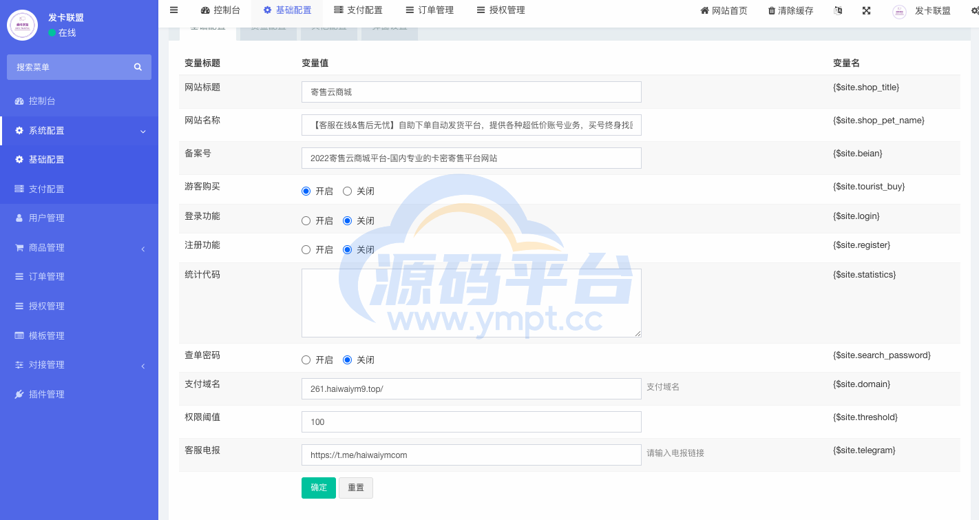This screenshot has width=979, height=520.
Task: Focus the 支付域名 input field
Action: (x=472, y=388)
